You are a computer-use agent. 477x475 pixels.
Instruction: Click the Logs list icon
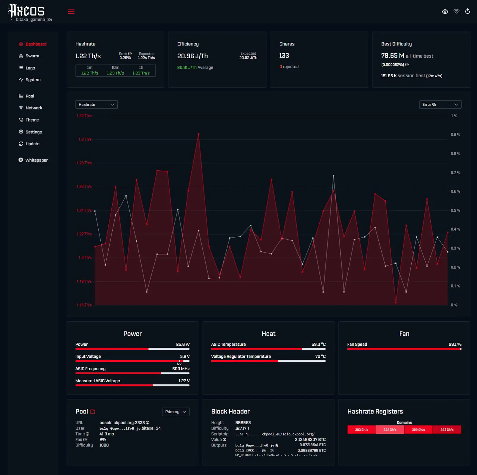click(21, 68)
